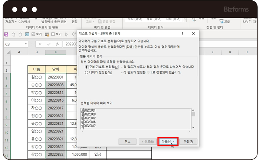Click the purple Save icon in quick toolbar
The width and height of the screenshot is (260, 160).
[6, 34]
